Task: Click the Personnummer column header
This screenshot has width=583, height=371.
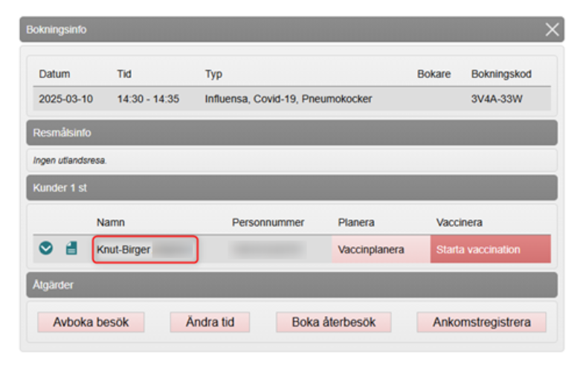Action: 268,222
